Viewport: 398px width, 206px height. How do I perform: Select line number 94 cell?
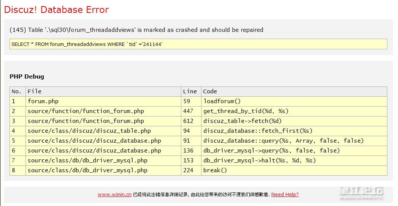click(191, 131)
